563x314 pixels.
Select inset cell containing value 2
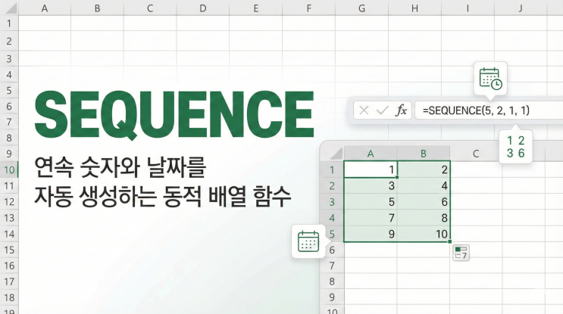click(x=424, y=169)
